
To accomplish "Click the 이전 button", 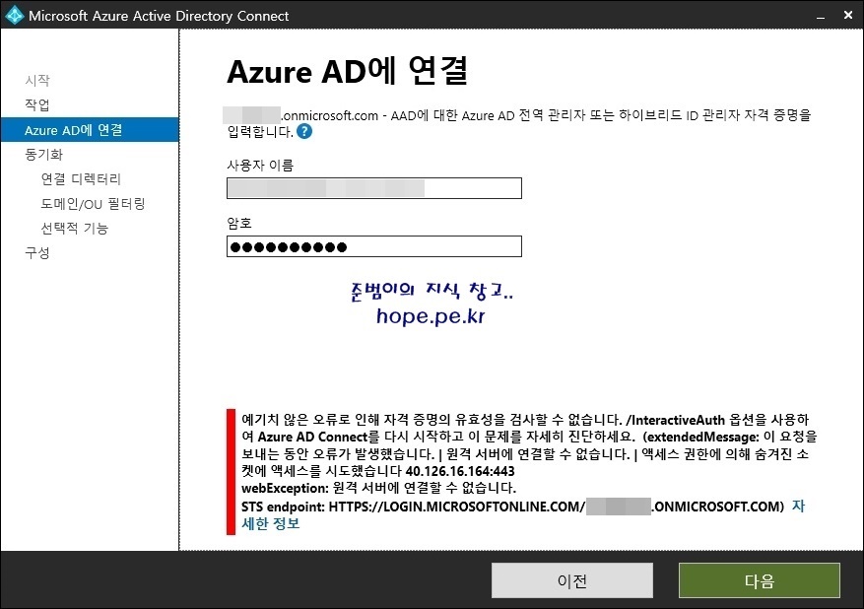I will 572,580.
